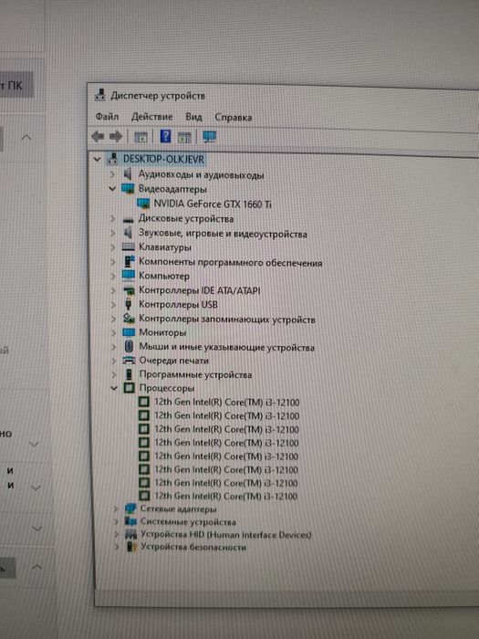Click the Компоненты программного обеспечения icon
479x639 pixels.
point(130,261)
